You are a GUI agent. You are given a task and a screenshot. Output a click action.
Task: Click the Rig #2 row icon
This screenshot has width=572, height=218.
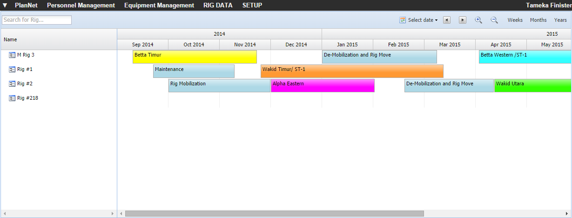coord(13,84)
